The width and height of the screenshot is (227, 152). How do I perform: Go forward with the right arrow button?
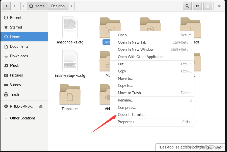click(x=14, y=6)
